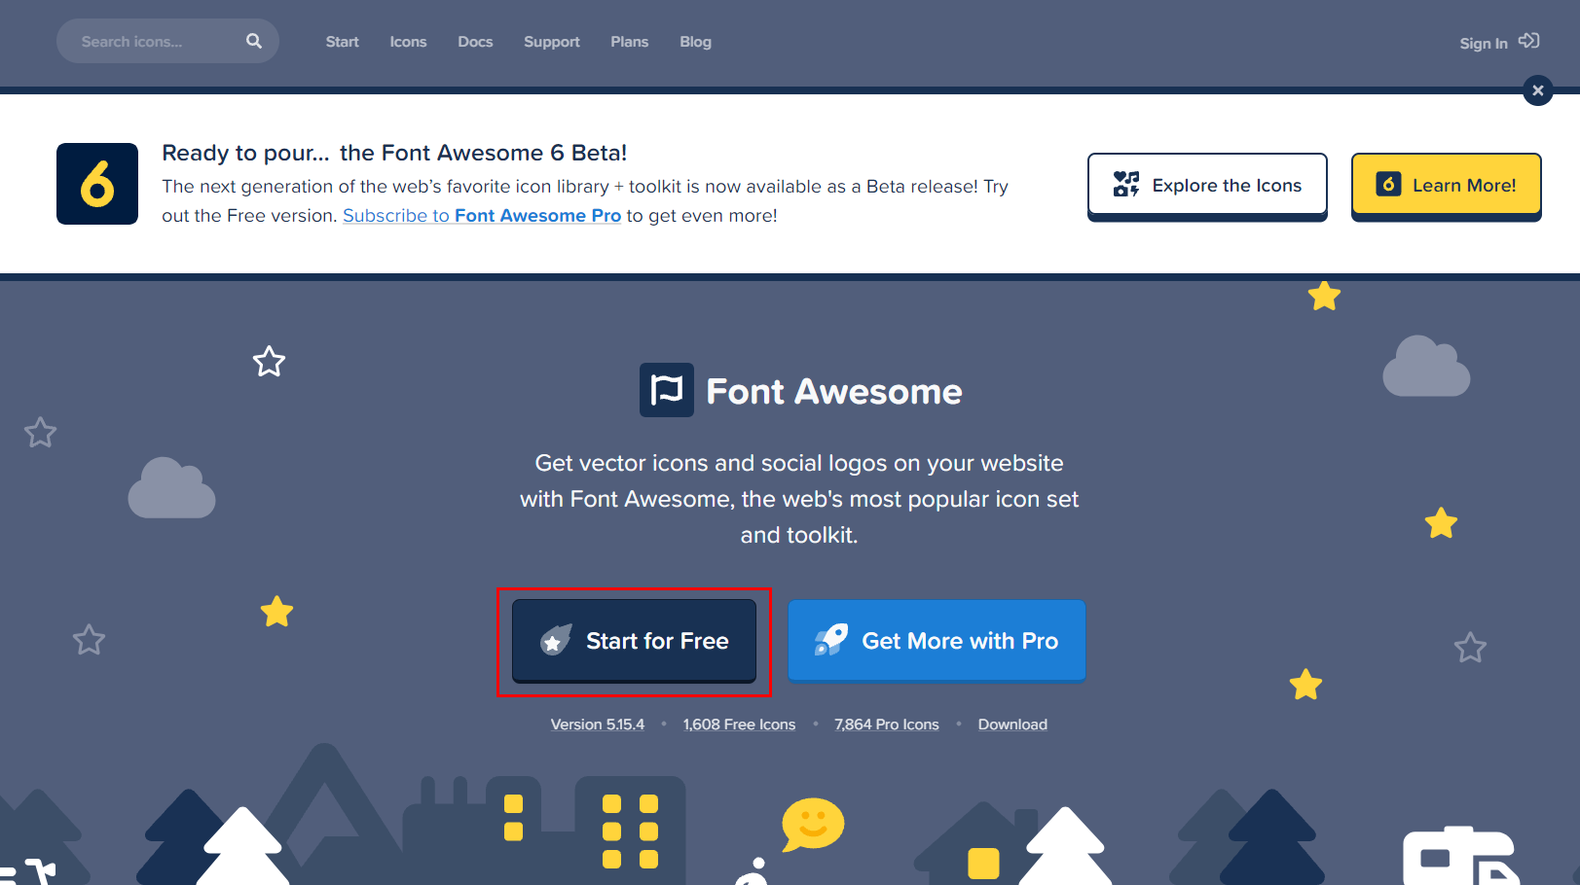1580x885 pixels.
Task: Navigate to the Plans page
Action: click(629, 42)
